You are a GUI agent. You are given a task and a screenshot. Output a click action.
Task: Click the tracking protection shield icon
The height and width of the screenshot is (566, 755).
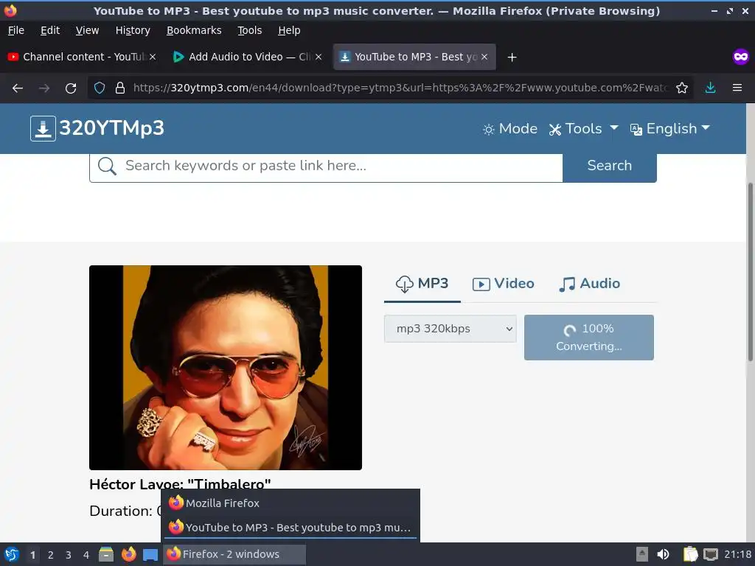pos(100,88)
